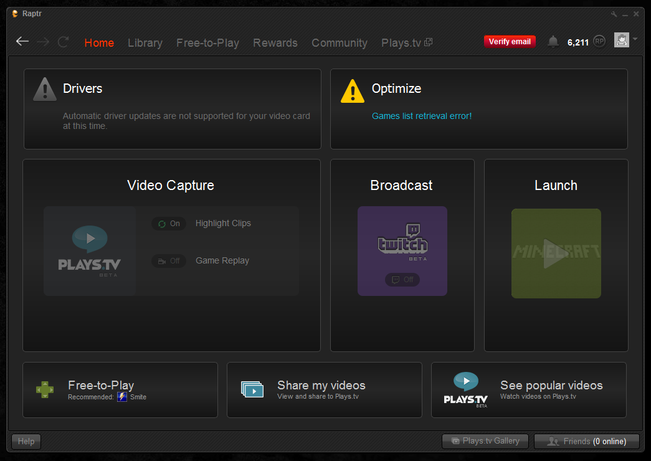Launch Minecraft from the green tile

point(556,254)
